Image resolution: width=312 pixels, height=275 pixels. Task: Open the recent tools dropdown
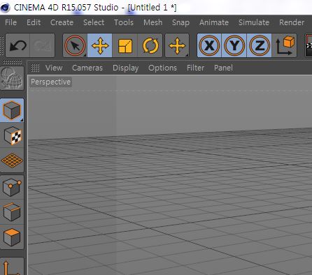[177, 45]
